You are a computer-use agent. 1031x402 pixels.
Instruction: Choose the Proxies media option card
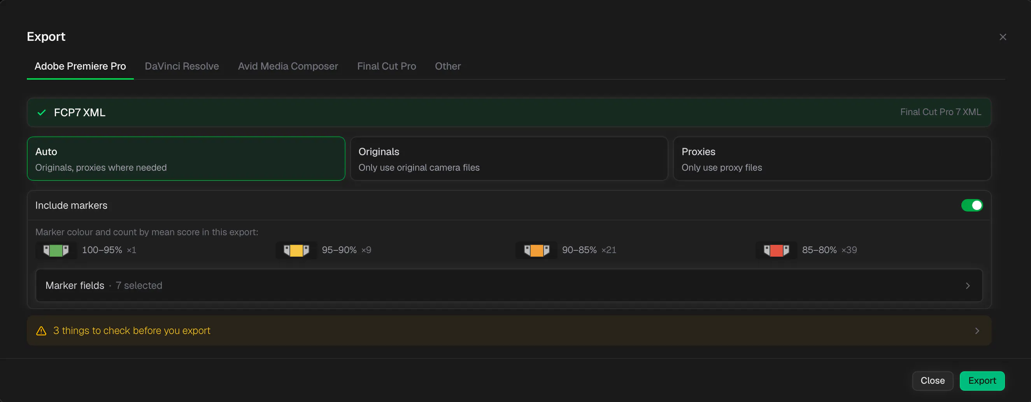[832, 159]
